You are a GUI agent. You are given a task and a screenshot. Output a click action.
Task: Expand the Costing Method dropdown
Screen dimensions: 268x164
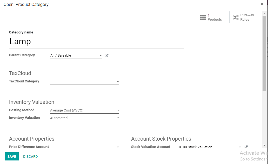(x=118, y=110)
